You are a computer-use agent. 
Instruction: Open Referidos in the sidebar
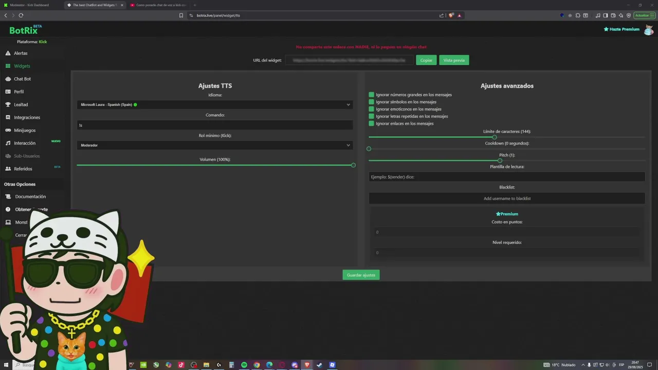pyautogui.click(x=23, y=169)
